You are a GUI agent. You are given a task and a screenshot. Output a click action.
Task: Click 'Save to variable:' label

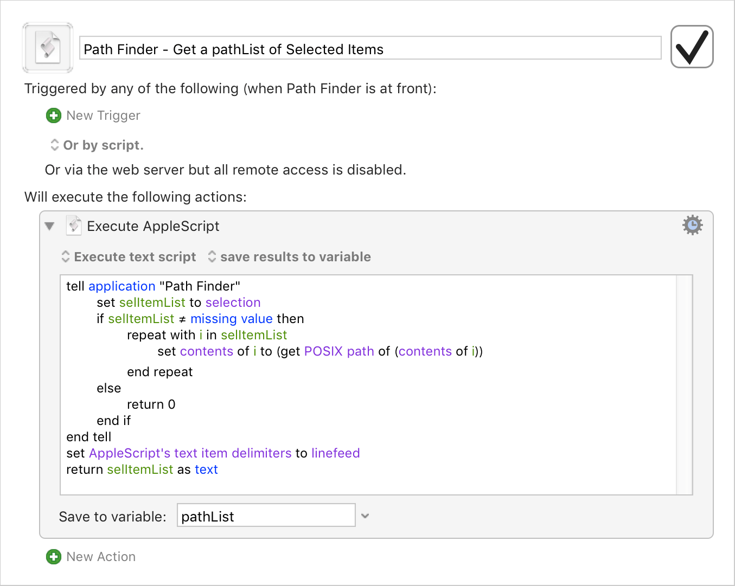point(112,517)
